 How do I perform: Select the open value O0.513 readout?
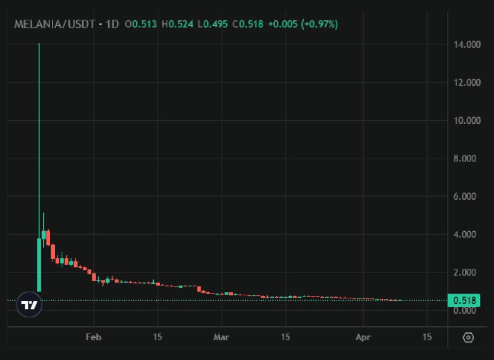click(x=141, y=24)
